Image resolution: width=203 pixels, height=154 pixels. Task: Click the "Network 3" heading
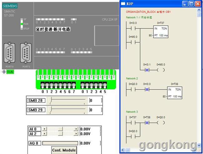[x=132, y=112]
